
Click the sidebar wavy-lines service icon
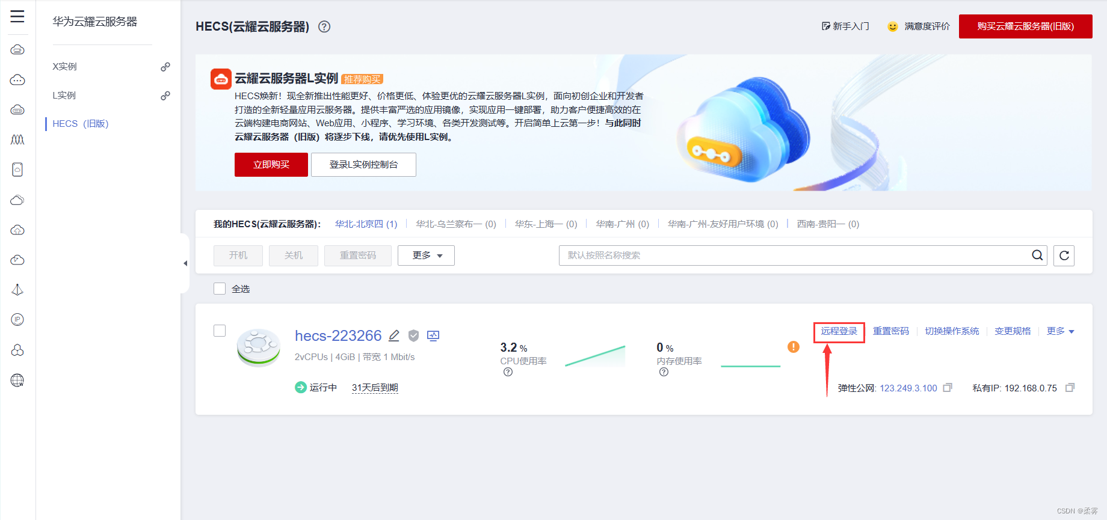pyautogui.click(x=17, y=139)
